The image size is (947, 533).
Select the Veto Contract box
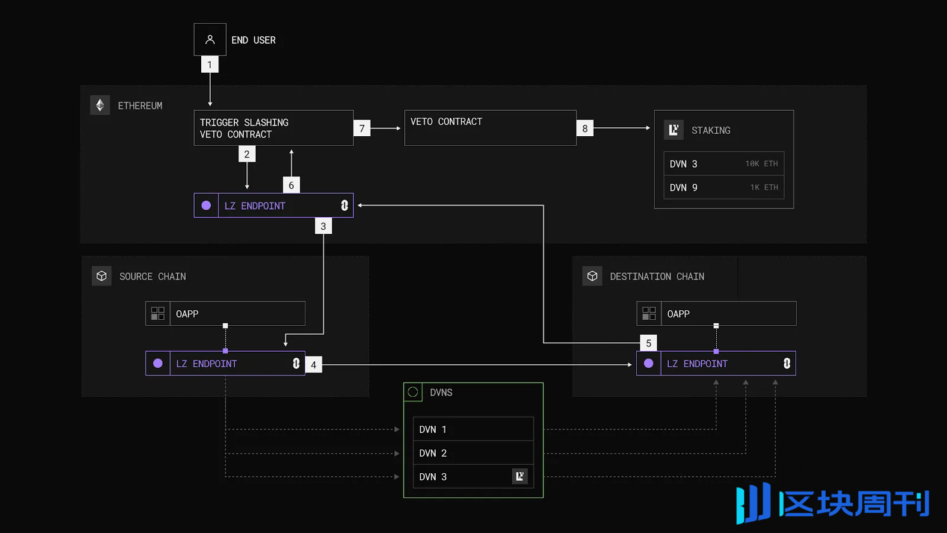tap(490, 128)
